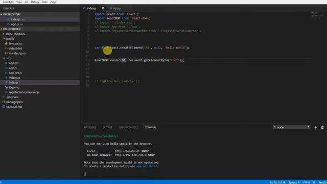Image resolution: width=327 pixels, height=184 pixels.
Task: Switch to the index.js editor tab
Action: pyautogui.click(x=91, y=8)
